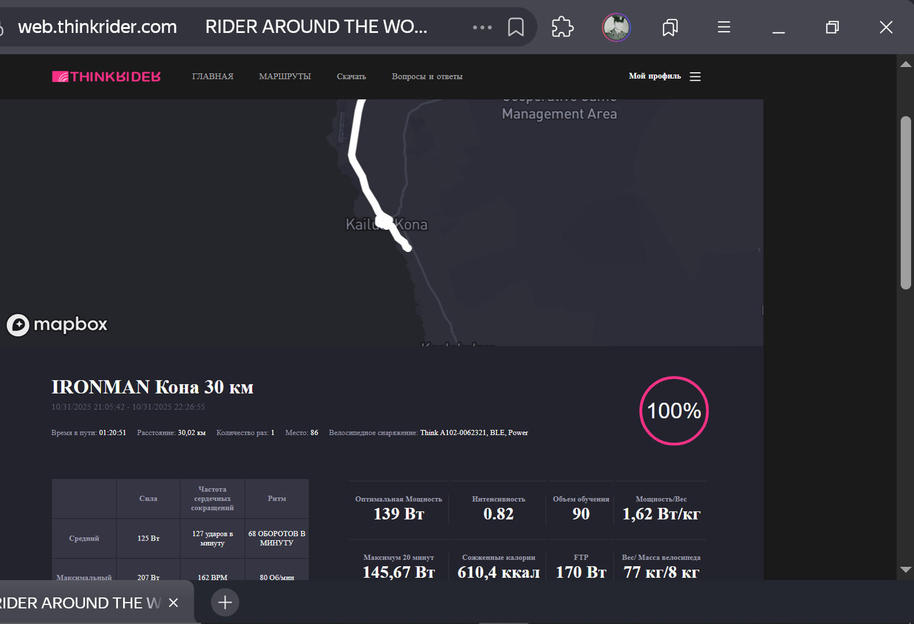Image resolution: width=914 pixels, height=624 pixels.
Task: Open Вопросы и ответы page
Action: coord(427,76)
